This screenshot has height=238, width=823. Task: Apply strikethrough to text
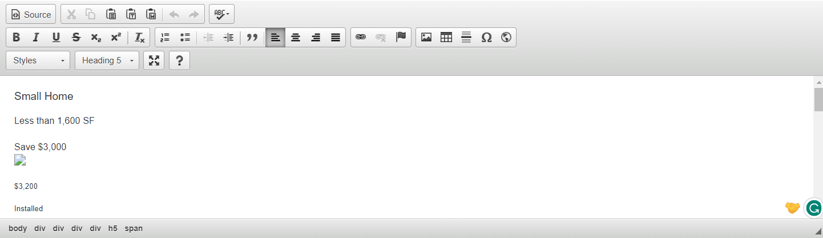point(76,38)
